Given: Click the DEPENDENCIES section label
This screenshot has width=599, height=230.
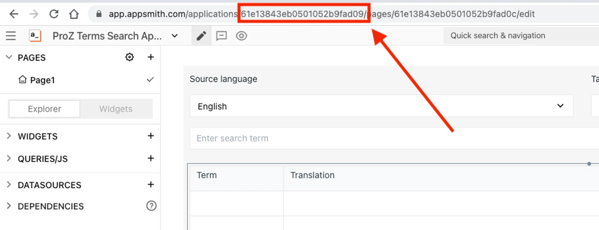Looking at the screenshot, I should tap(51, 206).
